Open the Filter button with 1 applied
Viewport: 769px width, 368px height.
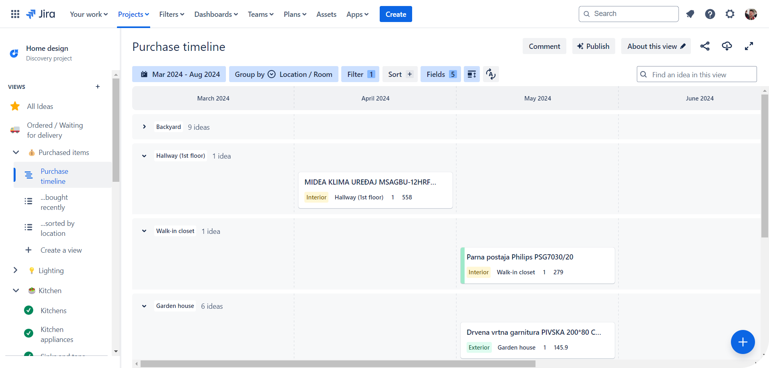click(360, 74)
